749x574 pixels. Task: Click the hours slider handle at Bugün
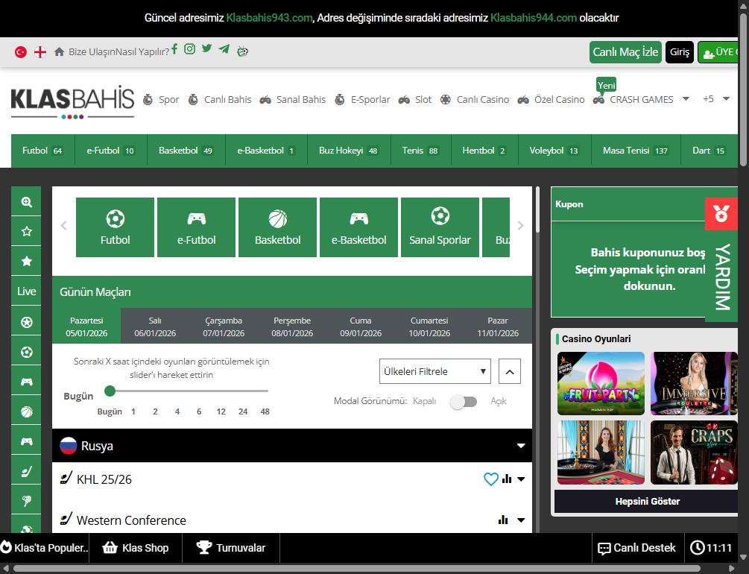click(x=110, y=391)
